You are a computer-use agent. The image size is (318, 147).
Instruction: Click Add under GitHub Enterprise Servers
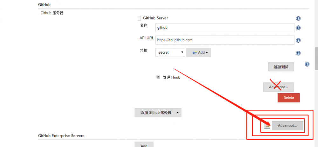point(144,144)
